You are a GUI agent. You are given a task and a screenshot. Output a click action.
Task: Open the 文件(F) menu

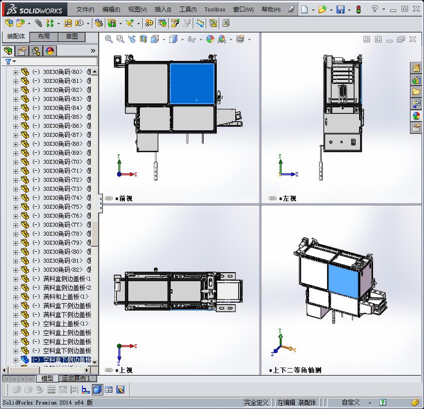pos(85,9)
